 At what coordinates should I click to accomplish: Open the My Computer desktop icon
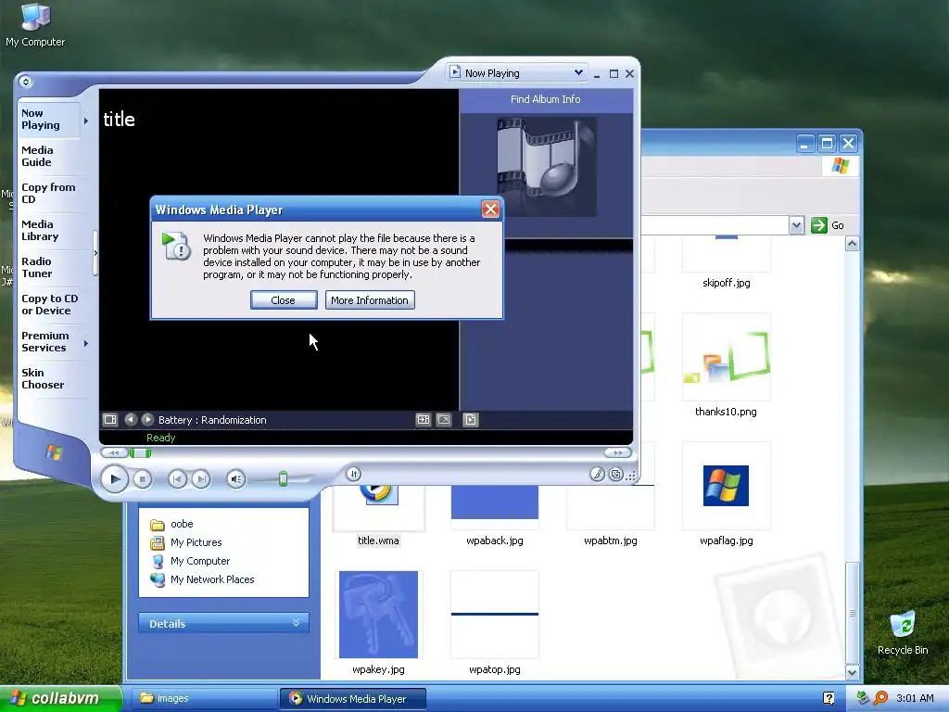(35, 25)
